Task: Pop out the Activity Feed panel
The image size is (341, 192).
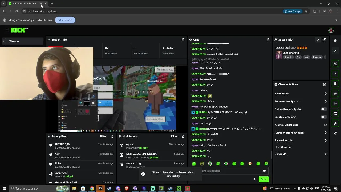Action: point(112,136)
